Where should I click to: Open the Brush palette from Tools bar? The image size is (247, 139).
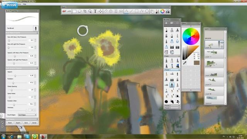(x=157, y=11)
